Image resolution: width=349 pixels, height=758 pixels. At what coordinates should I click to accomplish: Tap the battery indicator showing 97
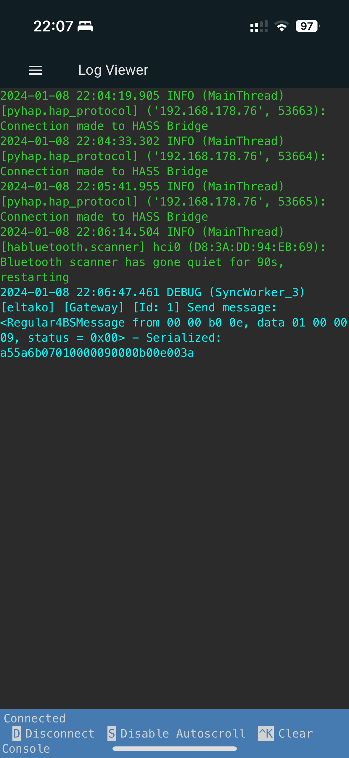click(308, 26)
